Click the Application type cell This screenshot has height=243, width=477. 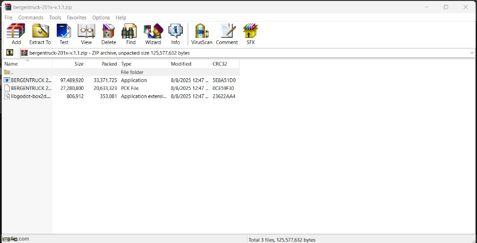(134, 80)
